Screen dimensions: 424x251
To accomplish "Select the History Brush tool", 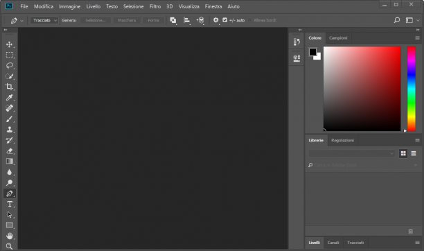I will coord(10,140).
